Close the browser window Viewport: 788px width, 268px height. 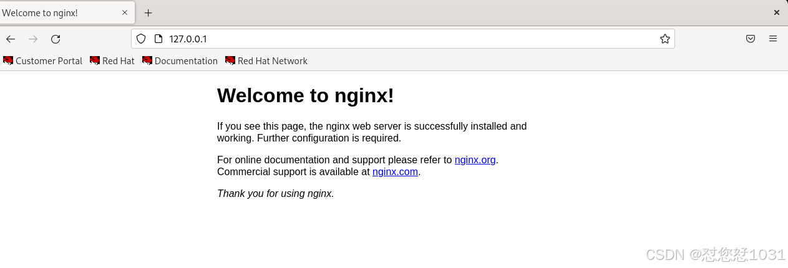pyautogui.click(x=777, y=12)
